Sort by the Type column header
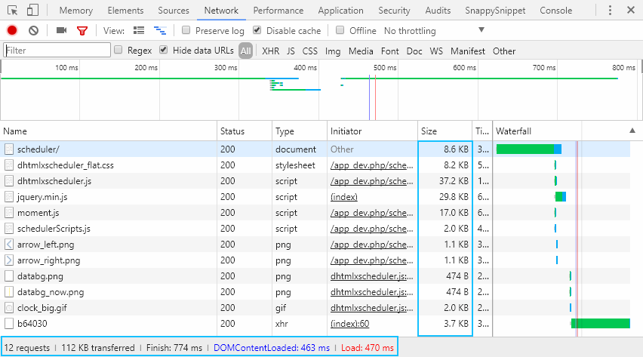 click(300, 131)
